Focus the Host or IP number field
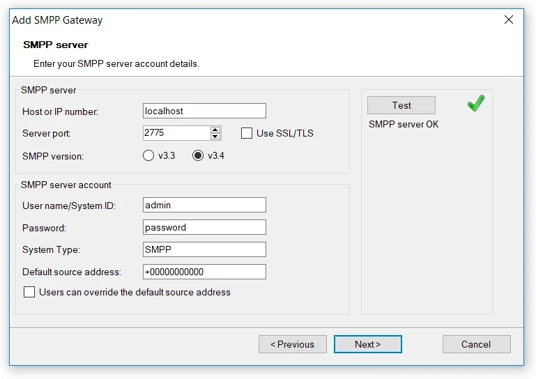Image resolution: width=536 pixels, height=379 pixels. pos(204,111)
